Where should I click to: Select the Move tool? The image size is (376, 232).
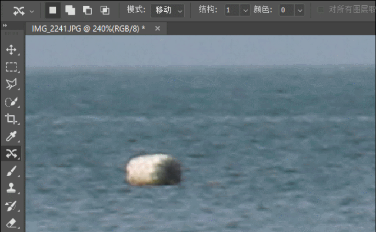11,50
